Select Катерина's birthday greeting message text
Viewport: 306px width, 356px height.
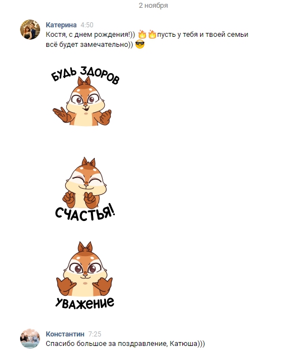(147, 39)
